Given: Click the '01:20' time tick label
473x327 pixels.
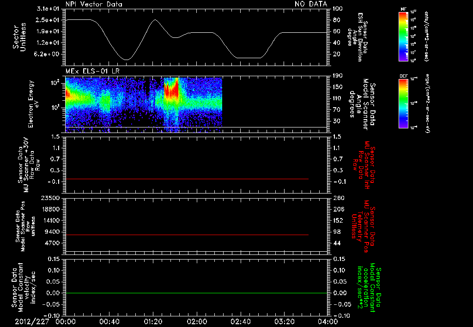Looking at the screenshot, I should (153, 321).
